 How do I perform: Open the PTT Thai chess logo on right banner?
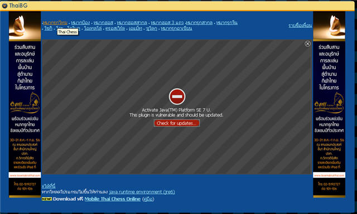pyautogui.click(x=329, y=103)
